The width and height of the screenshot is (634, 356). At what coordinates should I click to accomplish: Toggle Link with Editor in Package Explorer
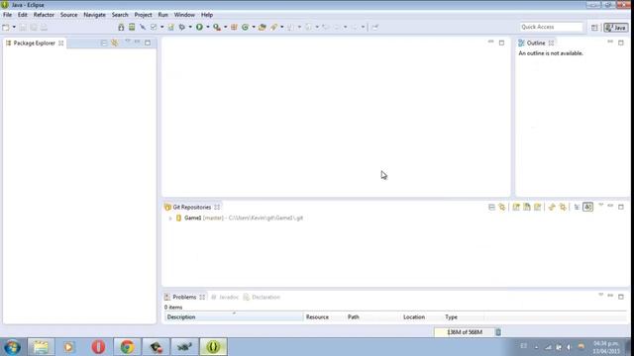(x=115, y=43)
